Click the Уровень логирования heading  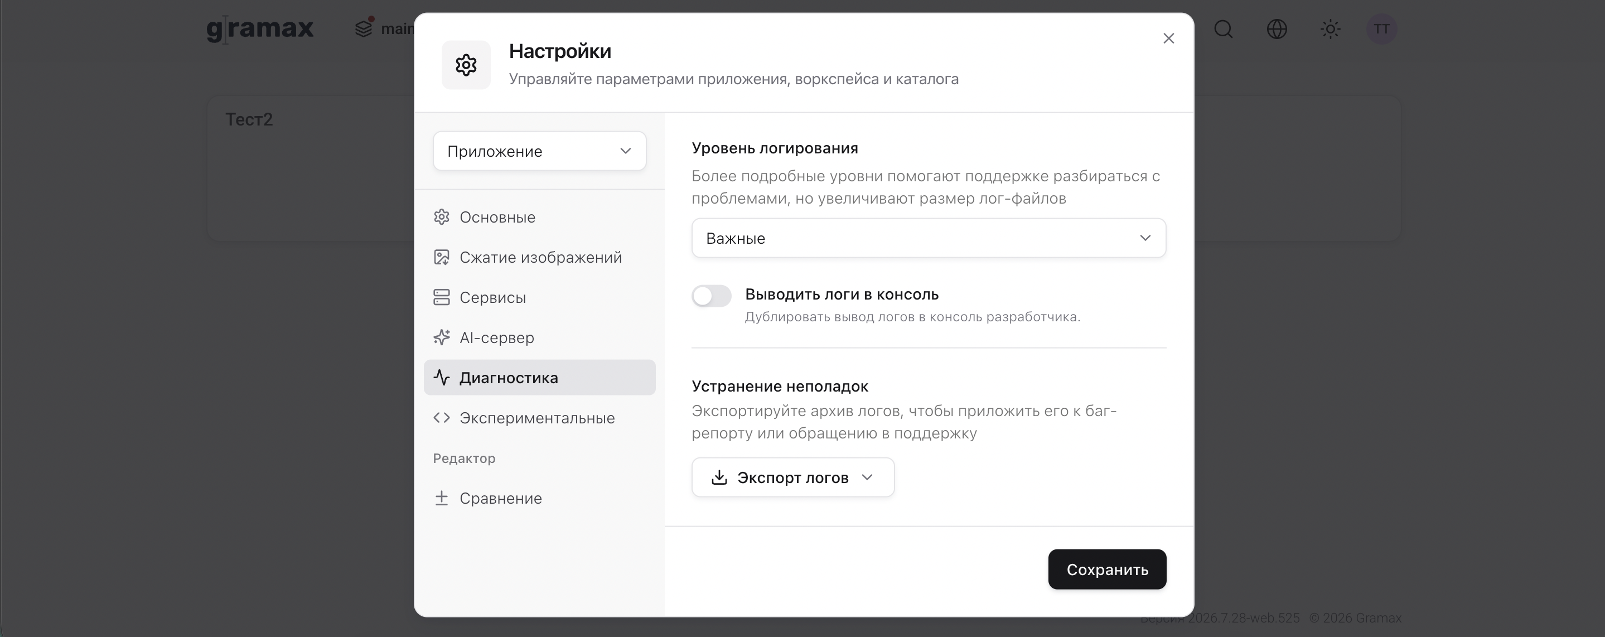775,148
